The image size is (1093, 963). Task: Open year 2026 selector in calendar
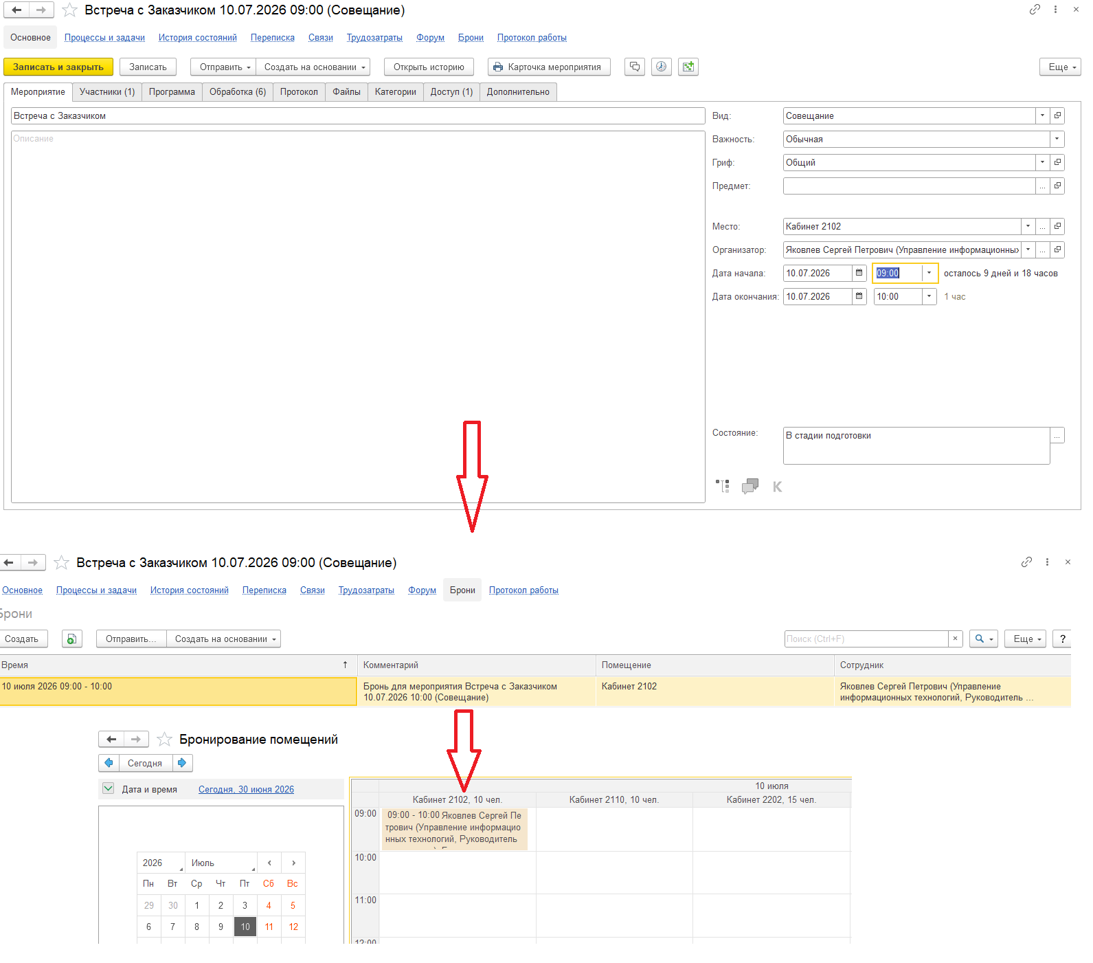coord(161,863)
